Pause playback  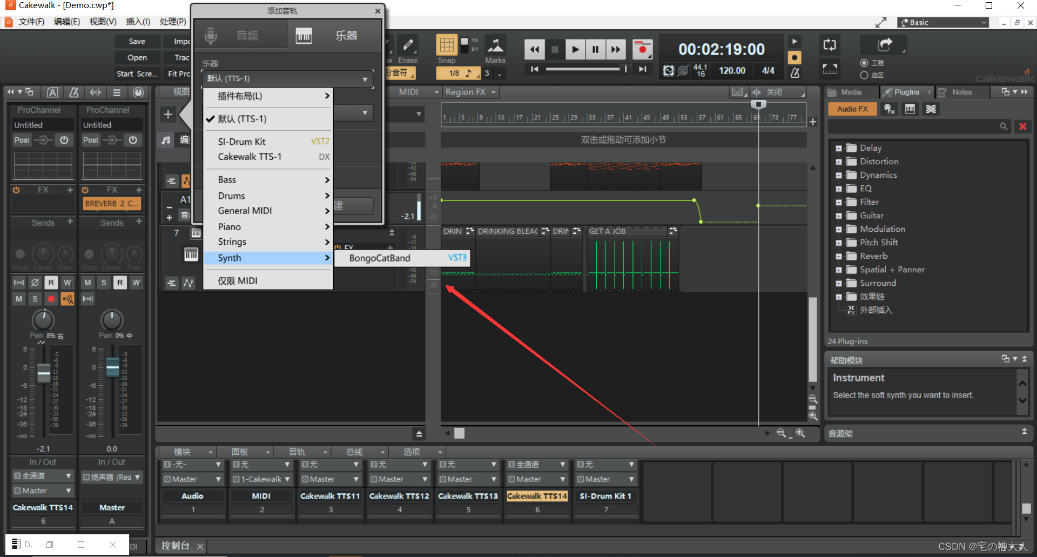tap(595, 50)
